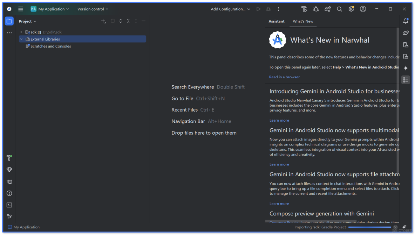The image size is (415, 235).
Task: Click the Learn more link under Gemini for businesses
Action: click(x=279, y=120)
